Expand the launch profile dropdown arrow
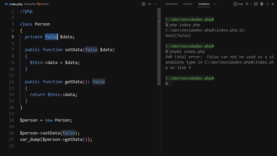Screen dimensions: 277x156 pyautogui.click(x=251, y=4)
